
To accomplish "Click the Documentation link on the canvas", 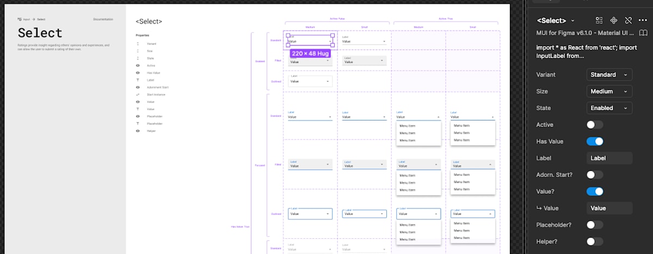I will pyautogui.click(x=103, y=20).
